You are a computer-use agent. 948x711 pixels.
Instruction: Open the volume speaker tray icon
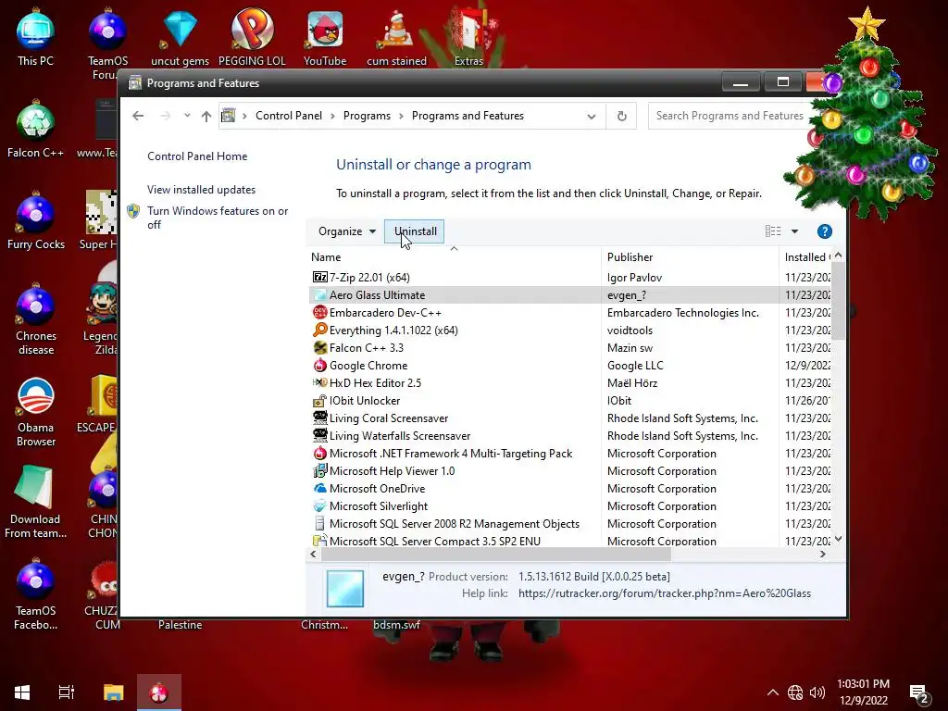(x=817, y=692)
